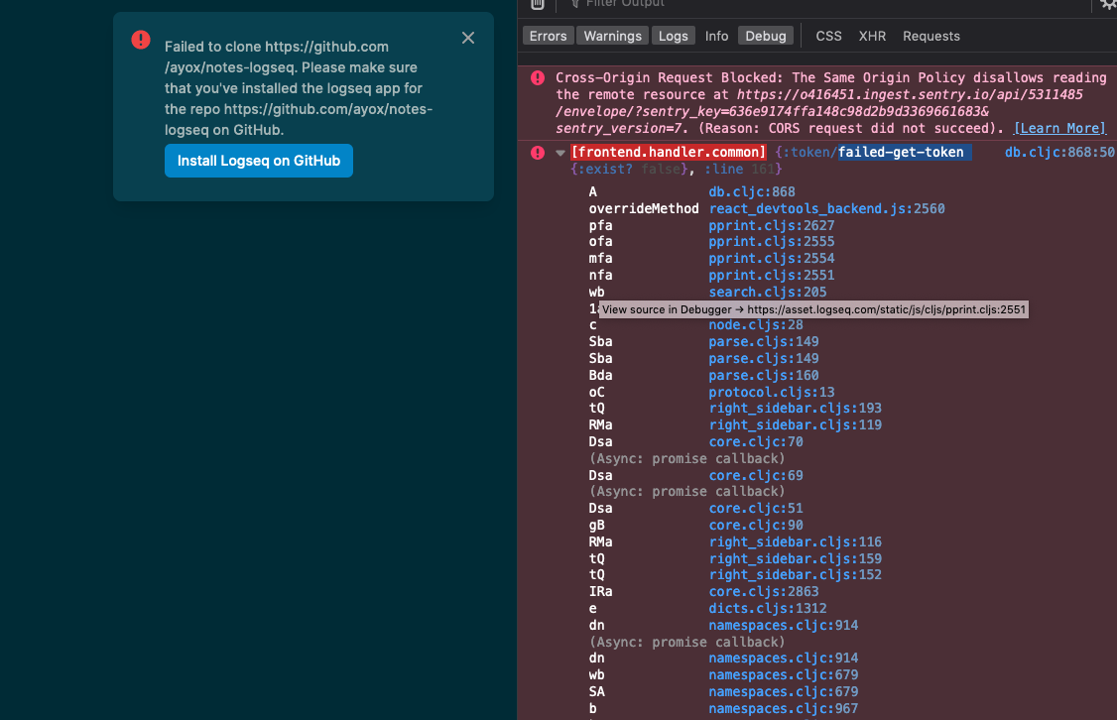Click the red exclamation icon in Logseq dialog
1117x720 pixels.
point(140,40)
